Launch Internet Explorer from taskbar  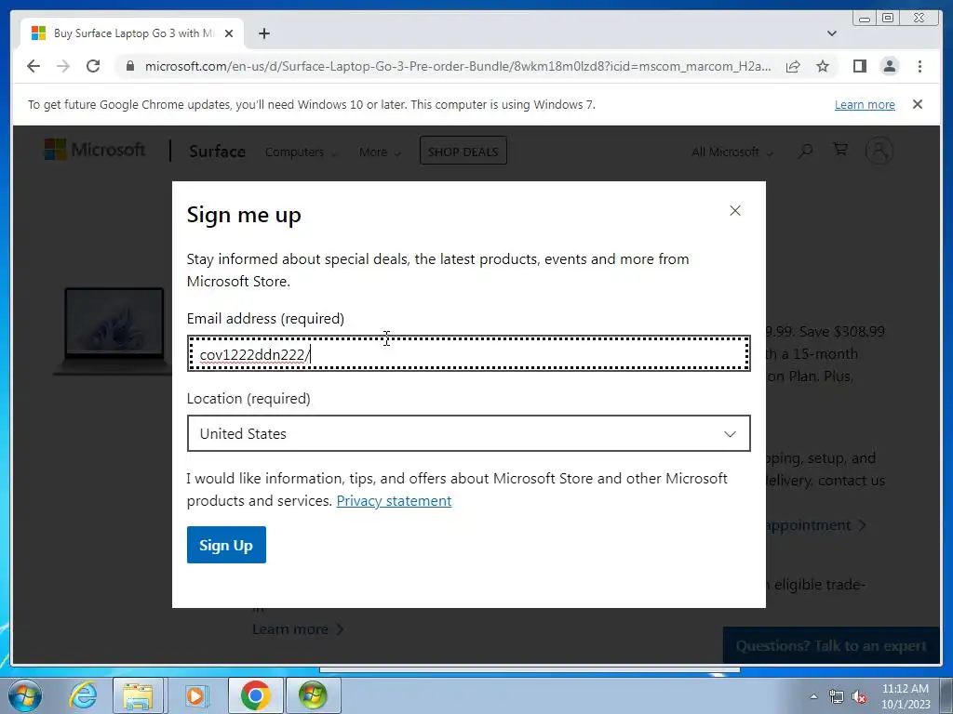pyautogui.click(x=83, y=695)
